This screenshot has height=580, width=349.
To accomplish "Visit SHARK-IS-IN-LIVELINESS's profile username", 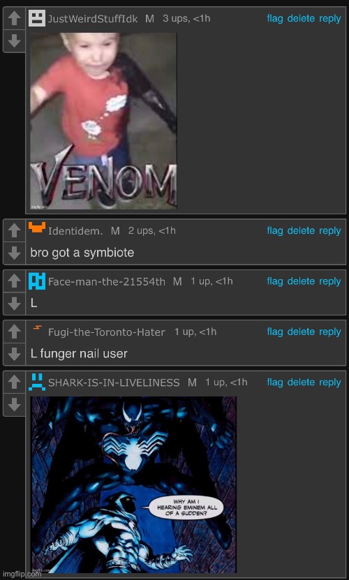I will (x=114, y=382).
